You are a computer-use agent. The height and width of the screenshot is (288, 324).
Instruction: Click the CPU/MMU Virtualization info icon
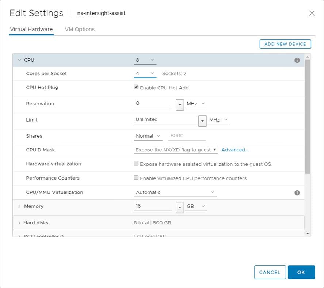(297, 192)
